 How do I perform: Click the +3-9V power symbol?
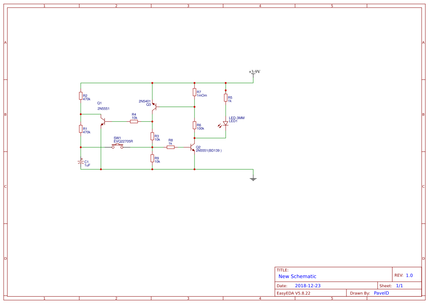point(254,73)
